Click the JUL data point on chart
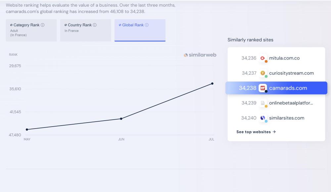331x192 pixels. [212, 84]
